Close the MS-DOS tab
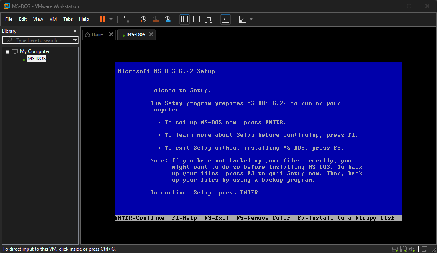 (x=151, y=34)
